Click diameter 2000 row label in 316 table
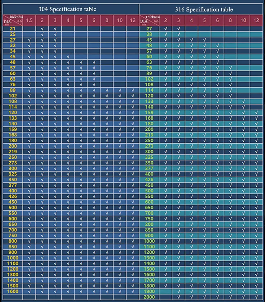The image size is (265, 302). pos(150,297)
